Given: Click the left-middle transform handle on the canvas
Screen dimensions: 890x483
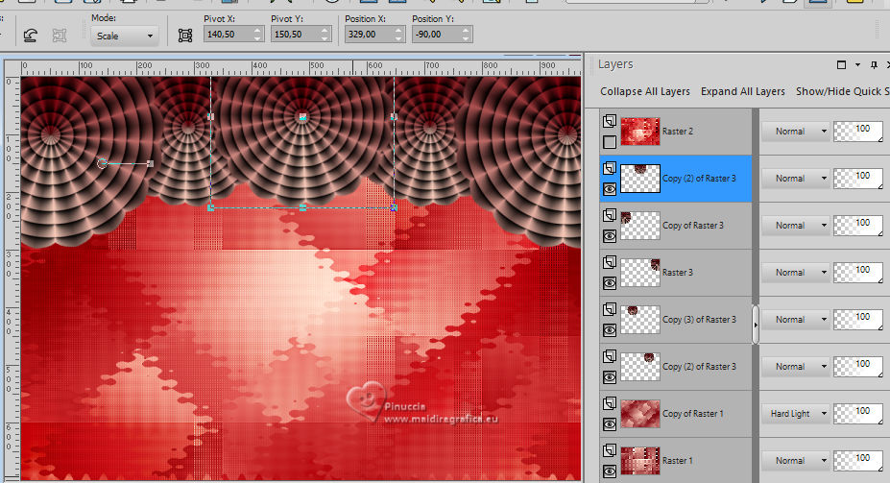Looking at the screenshot, I should pyautogui.click(x=210, y=116).
